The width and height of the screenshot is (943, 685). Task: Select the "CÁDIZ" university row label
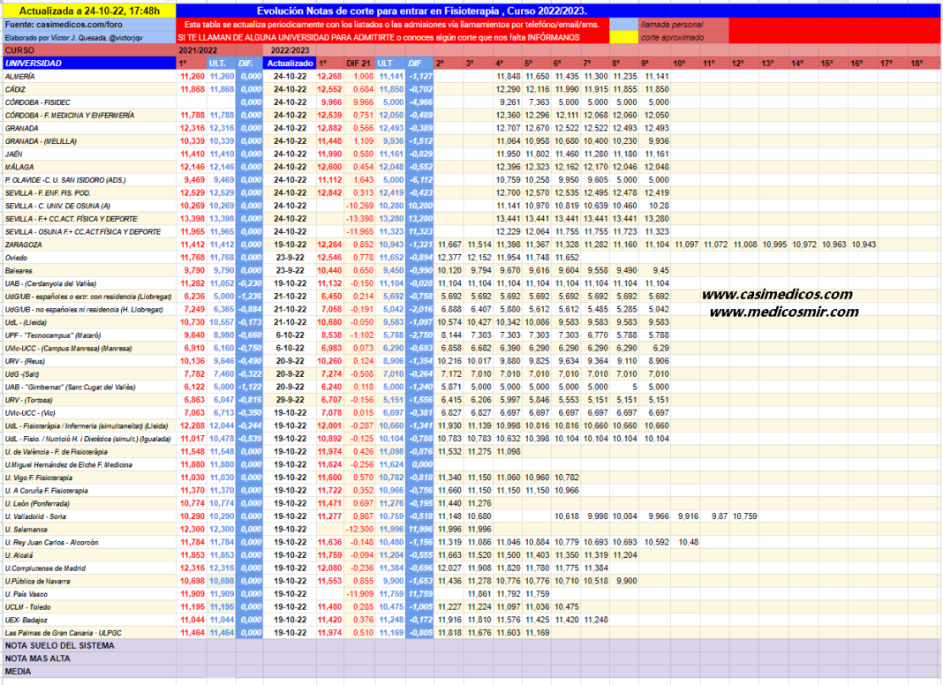[x=15, y=90]
